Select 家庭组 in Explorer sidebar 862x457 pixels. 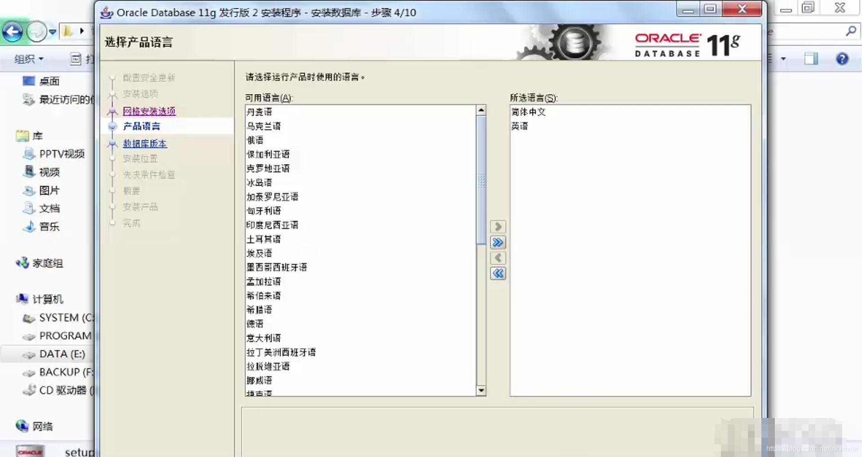40,263
